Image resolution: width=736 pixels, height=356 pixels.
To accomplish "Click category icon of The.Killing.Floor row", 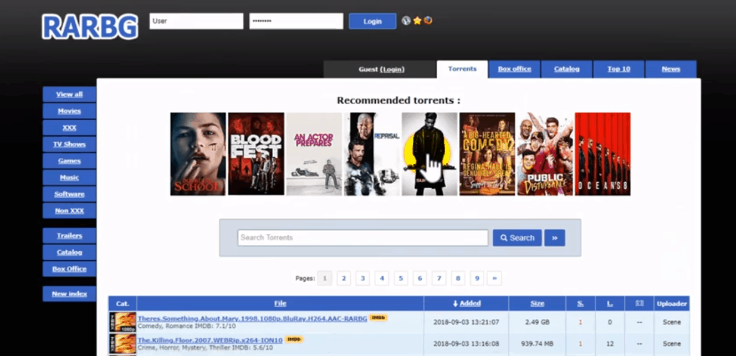I will (x=122, y=343).
